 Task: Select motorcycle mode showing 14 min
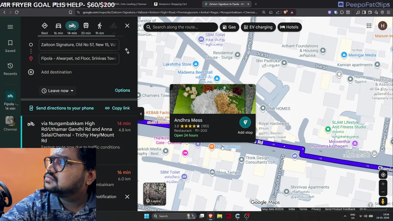(x=72, y=28)
